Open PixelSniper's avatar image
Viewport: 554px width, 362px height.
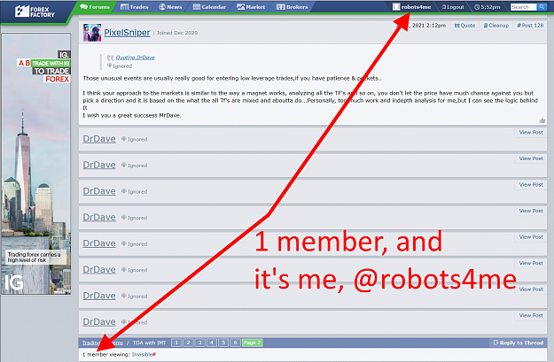point(92,33)
